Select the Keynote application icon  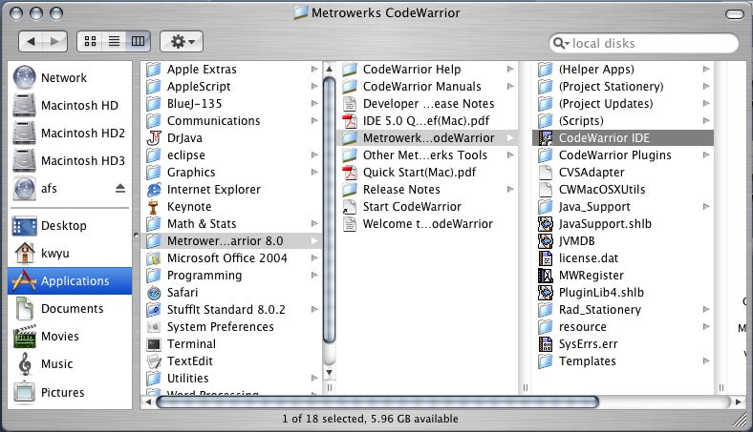click(x=154, y=207)
